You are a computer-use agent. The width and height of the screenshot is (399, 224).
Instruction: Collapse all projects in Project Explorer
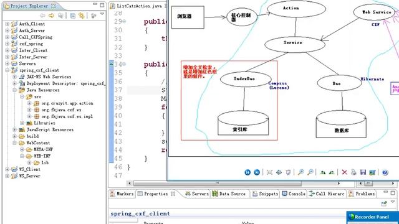coord(72,16)
